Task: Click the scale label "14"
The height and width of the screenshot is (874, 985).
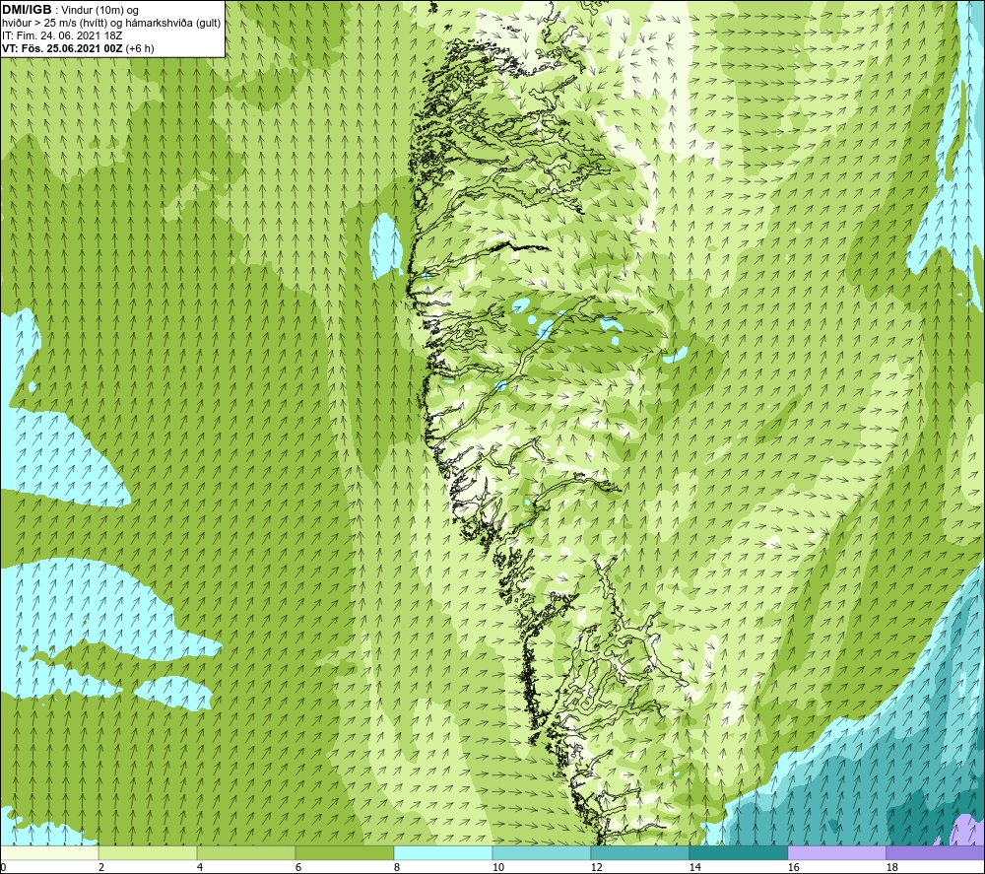Action: pyautogui.click(x=694, y=868)
